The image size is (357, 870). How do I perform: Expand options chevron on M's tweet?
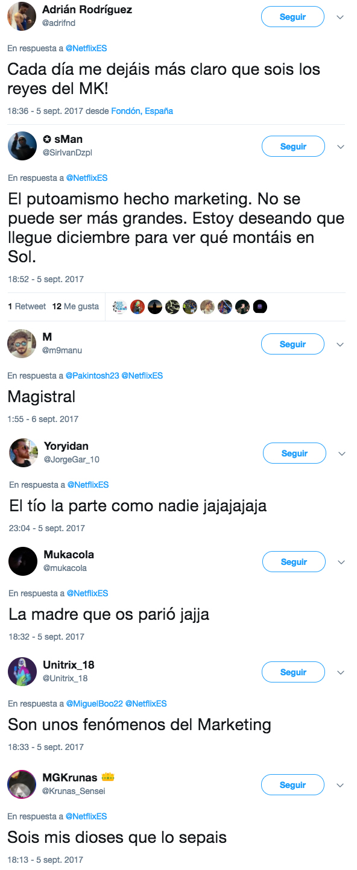[340, 345]
